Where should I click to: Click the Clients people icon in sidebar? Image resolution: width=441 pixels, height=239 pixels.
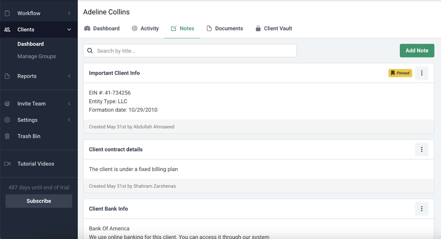tap(7, 29)
